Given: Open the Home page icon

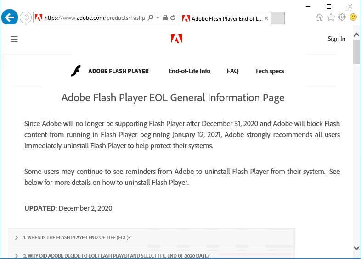Looking at the screenshot, I should [320, 17].
